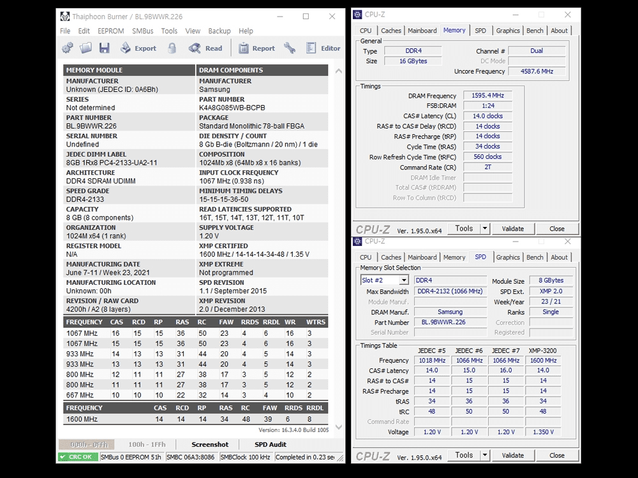Expand Tools dropdown arrow in upper CPU-Z window

point(485,228)
